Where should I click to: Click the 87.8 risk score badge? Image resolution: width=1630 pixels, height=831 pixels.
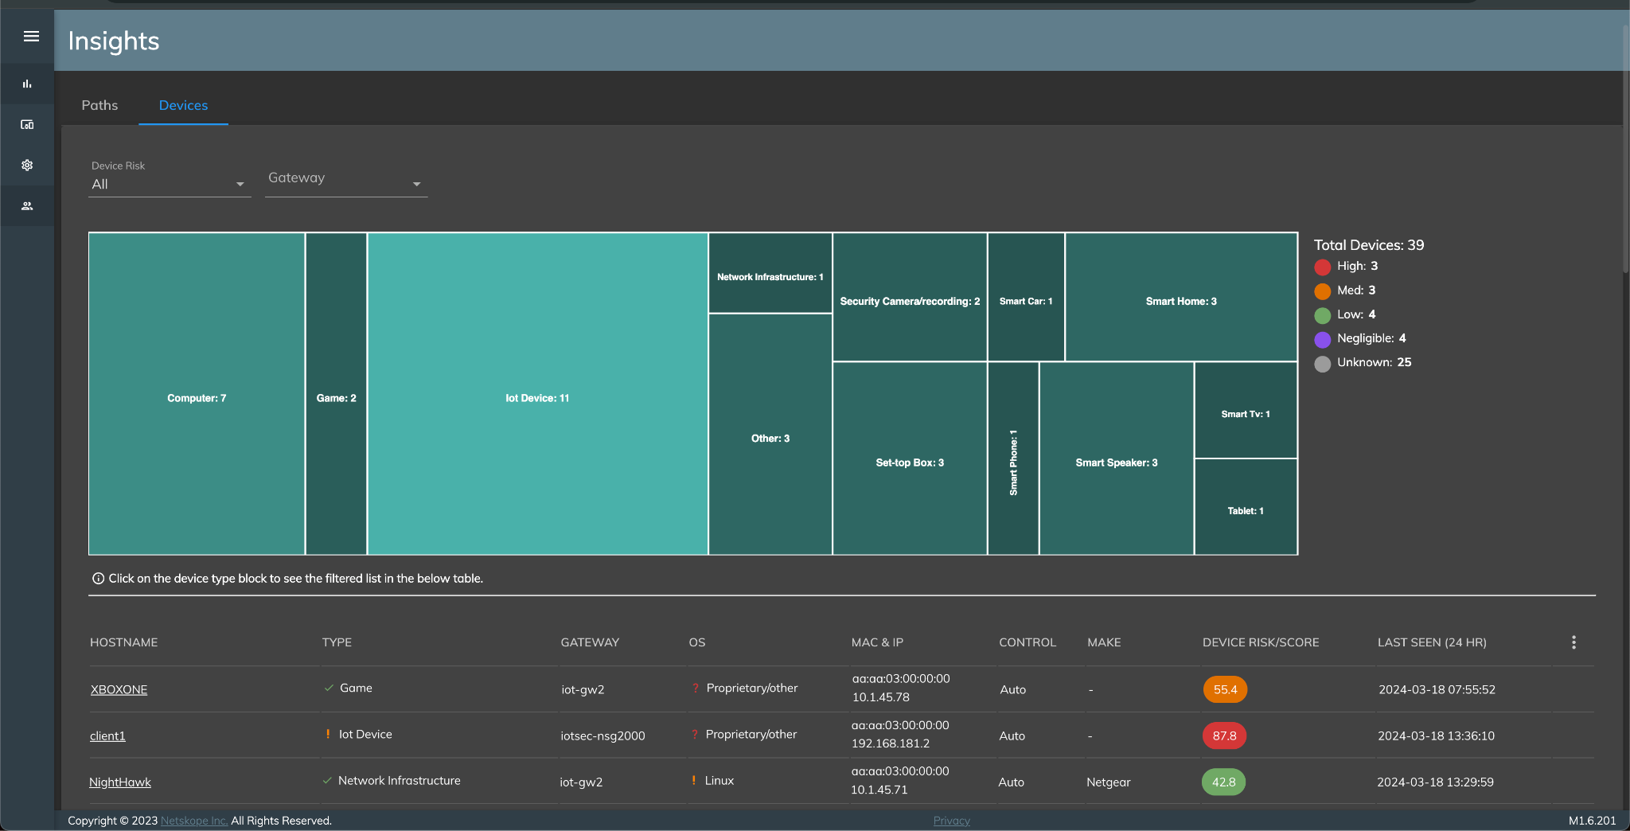(1224, 736)
